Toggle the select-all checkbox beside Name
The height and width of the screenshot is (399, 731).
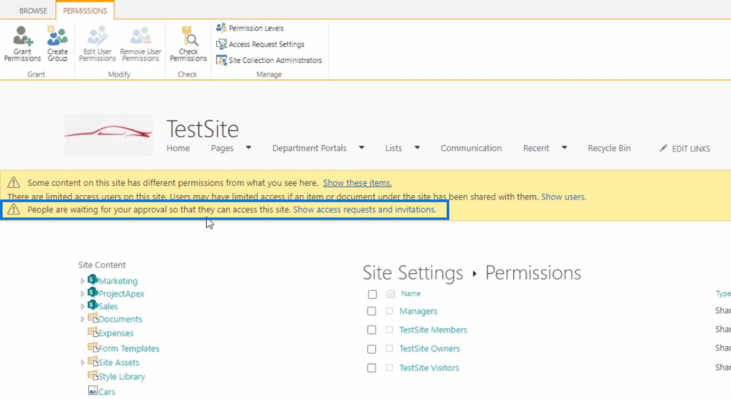point(372,294)
